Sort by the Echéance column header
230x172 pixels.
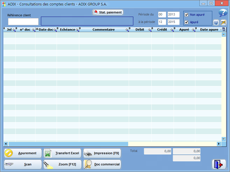pos(67,30)
